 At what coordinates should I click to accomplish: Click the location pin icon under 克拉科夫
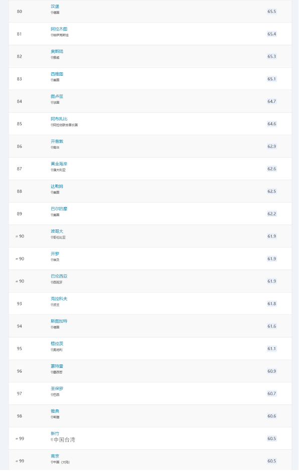[x=52, y=305]
